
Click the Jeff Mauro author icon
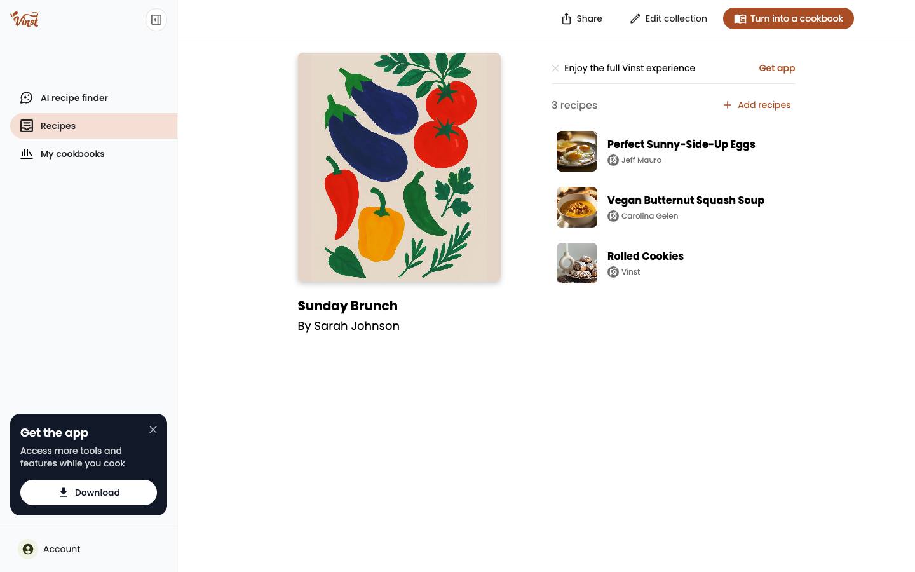click(613, 160)
